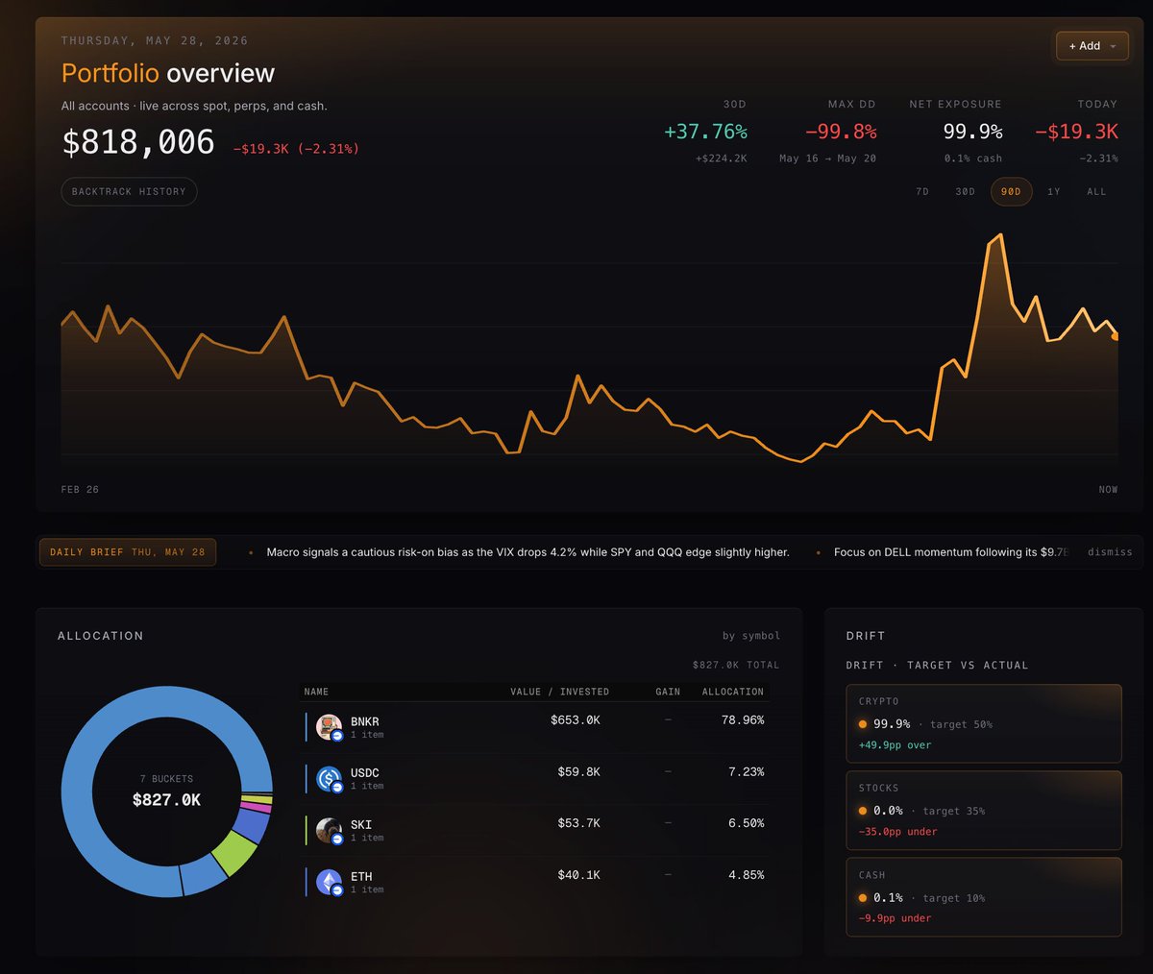The height and width of the screenshot is (974, 1153).
Task: Click the USDC value $59.8K
Action: pyautogui.click(x=578, y=772)
